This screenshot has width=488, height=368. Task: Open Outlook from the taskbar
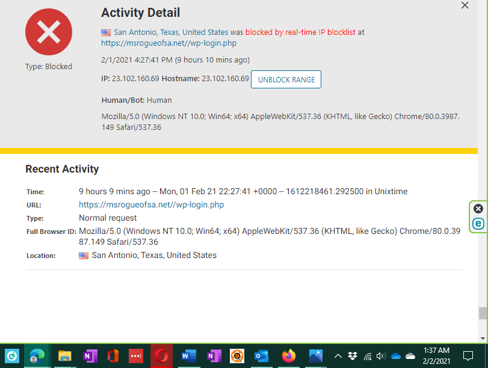click(261, 356)
